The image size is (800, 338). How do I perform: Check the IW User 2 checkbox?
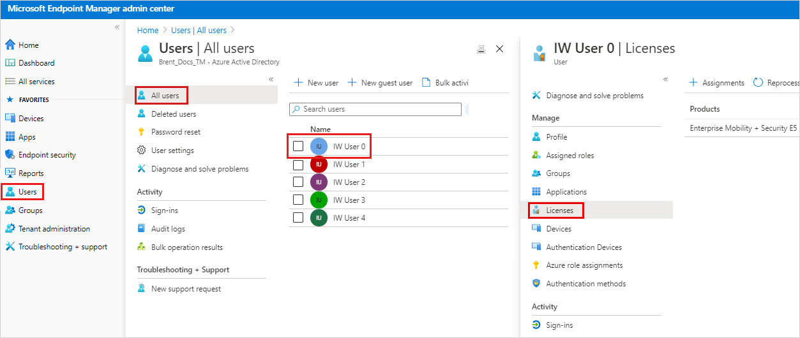(x=298, y=182)
